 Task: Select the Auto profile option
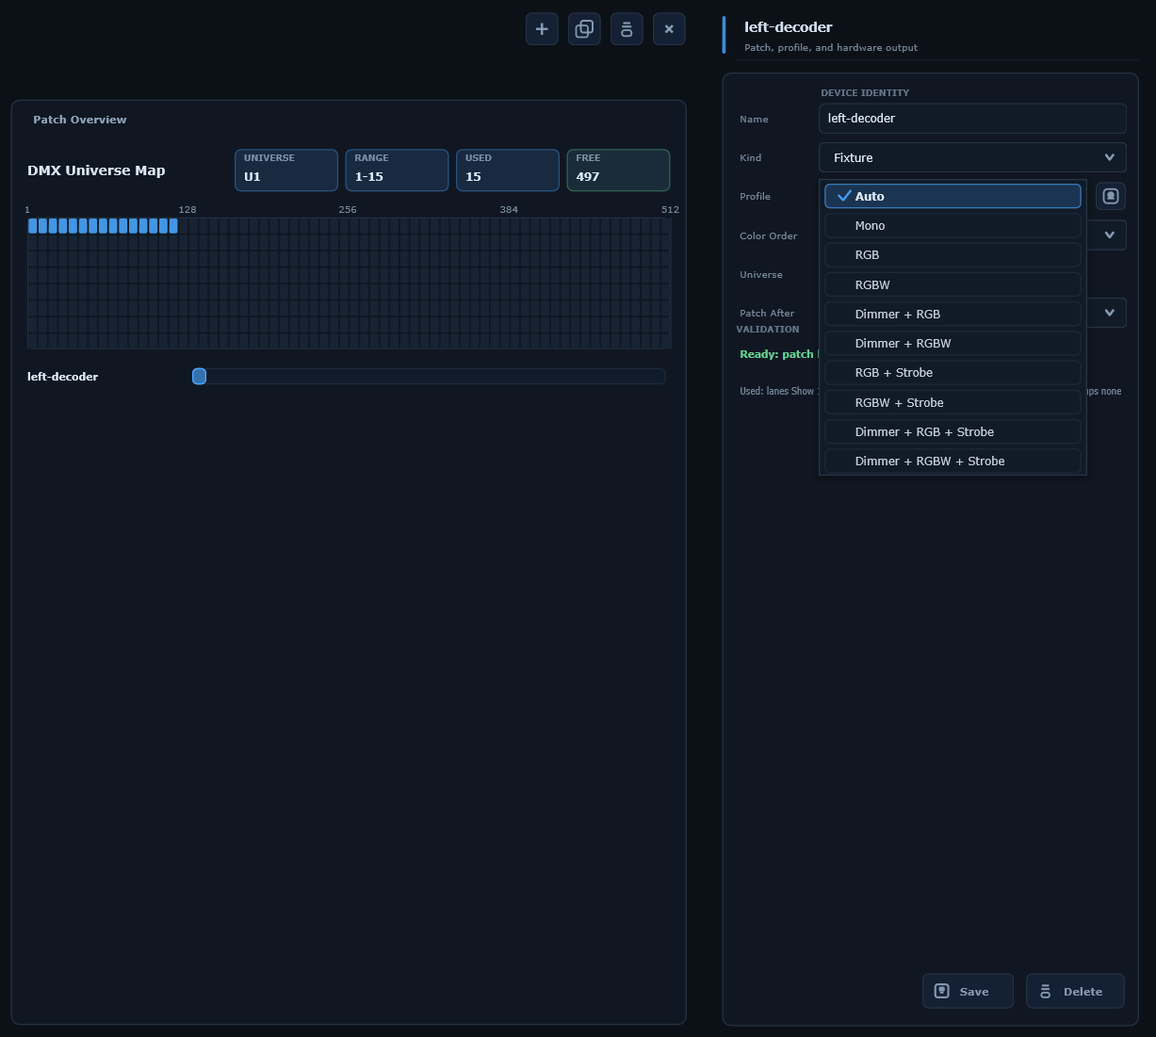(952, 196)
